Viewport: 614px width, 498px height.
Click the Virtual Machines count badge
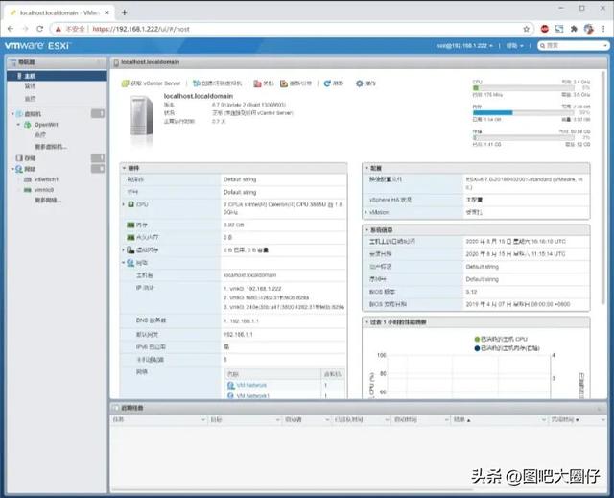(98, 113)
